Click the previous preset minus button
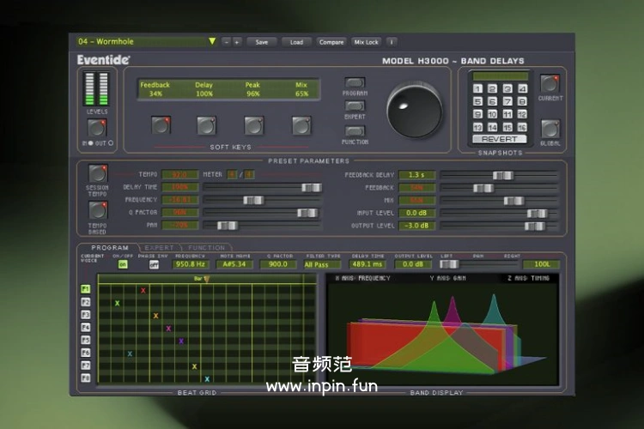The image size is (644, 429). (x=227, y=42)
